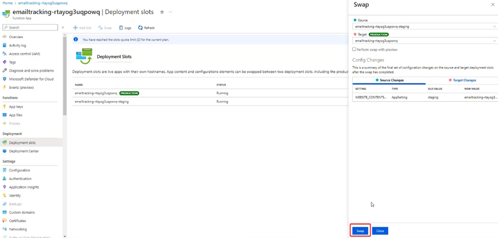Screen dimensions: 498x238
Task: Click the Function App icon beside the title
Action: click(6, 14)
